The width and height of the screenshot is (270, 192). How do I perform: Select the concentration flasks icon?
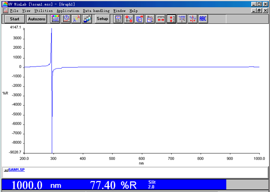click(87, 19)
